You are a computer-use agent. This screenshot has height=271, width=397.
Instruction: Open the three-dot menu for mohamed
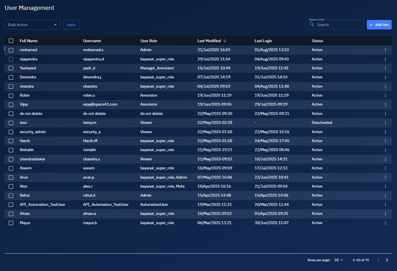(x=385, y=50)
